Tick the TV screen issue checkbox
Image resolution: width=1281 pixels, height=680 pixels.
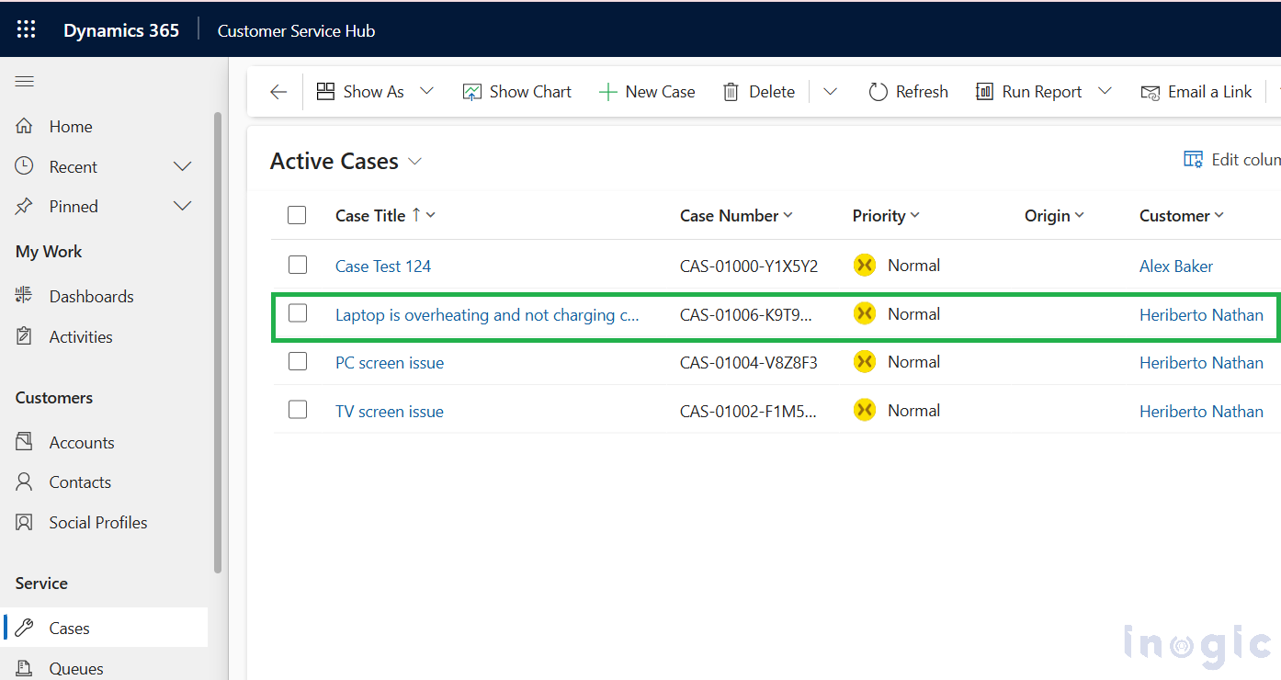(x=297, y=409)
